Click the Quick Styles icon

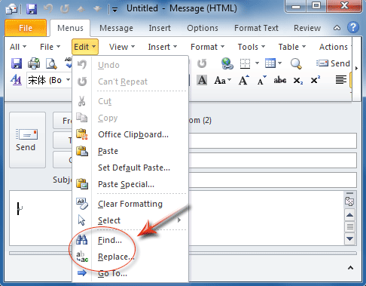16,80
